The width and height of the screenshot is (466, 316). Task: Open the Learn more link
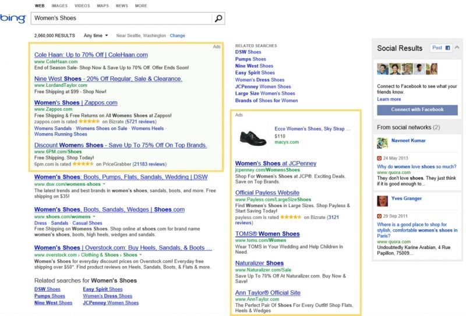coord(389,99)
